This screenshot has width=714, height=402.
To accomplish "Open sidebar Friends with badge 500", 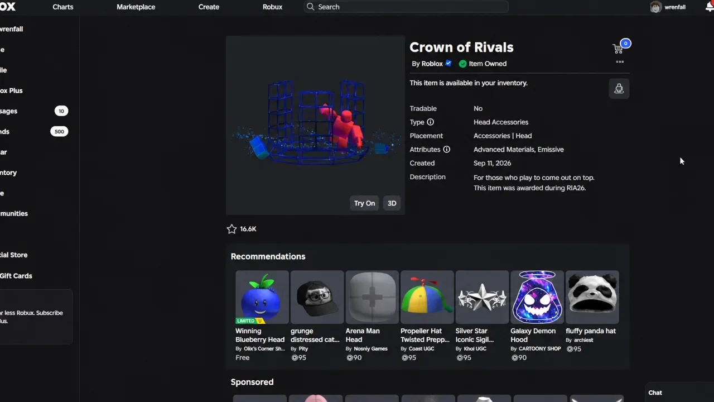I will (33, 132).
